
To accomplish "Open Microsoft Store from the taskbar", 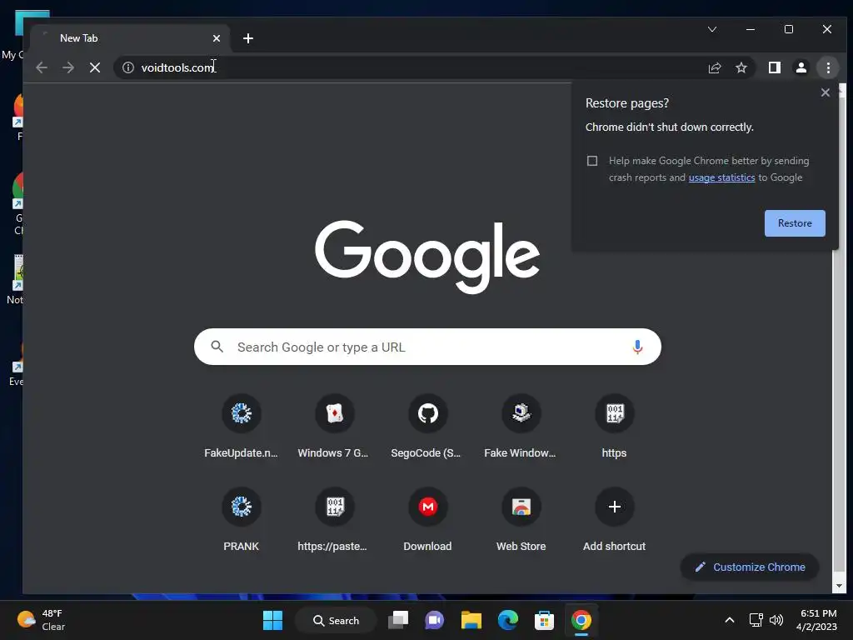I will tap(544, 620).
